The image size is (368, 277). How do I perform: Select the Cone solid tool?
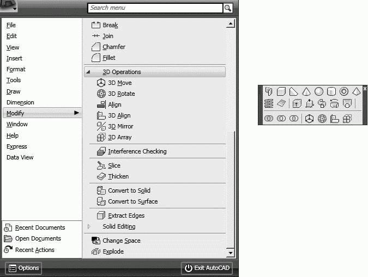click(x=306, y=91)
